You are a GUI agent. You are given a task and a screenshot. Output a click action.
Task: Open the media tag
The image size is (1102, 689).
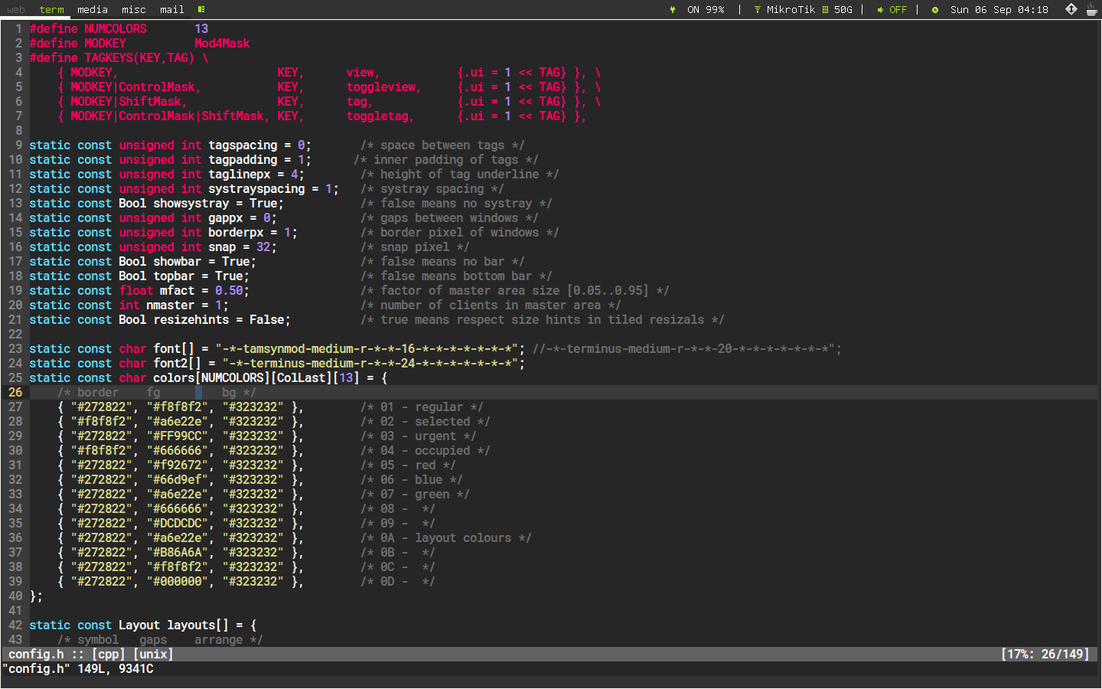pyautogui.click(x=92, y=10)
